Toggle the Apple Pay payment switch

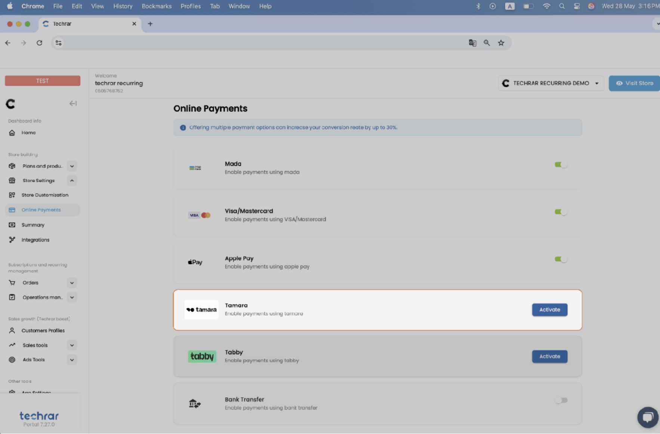coord(561,259)
